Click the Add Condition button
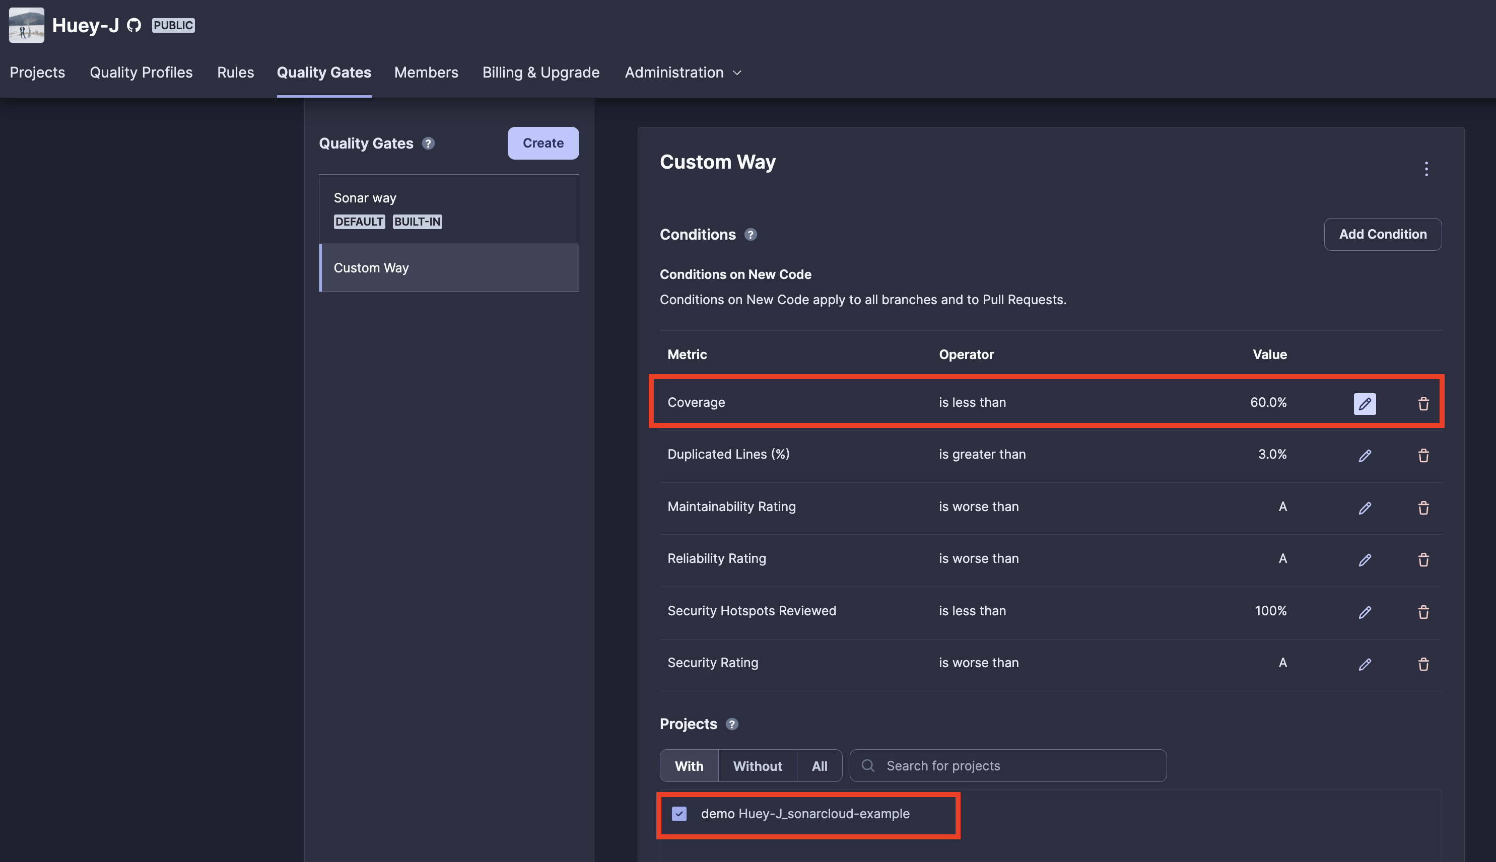Image resolution: width=1496 pixels, height=862 pixels. point(1382,234)
